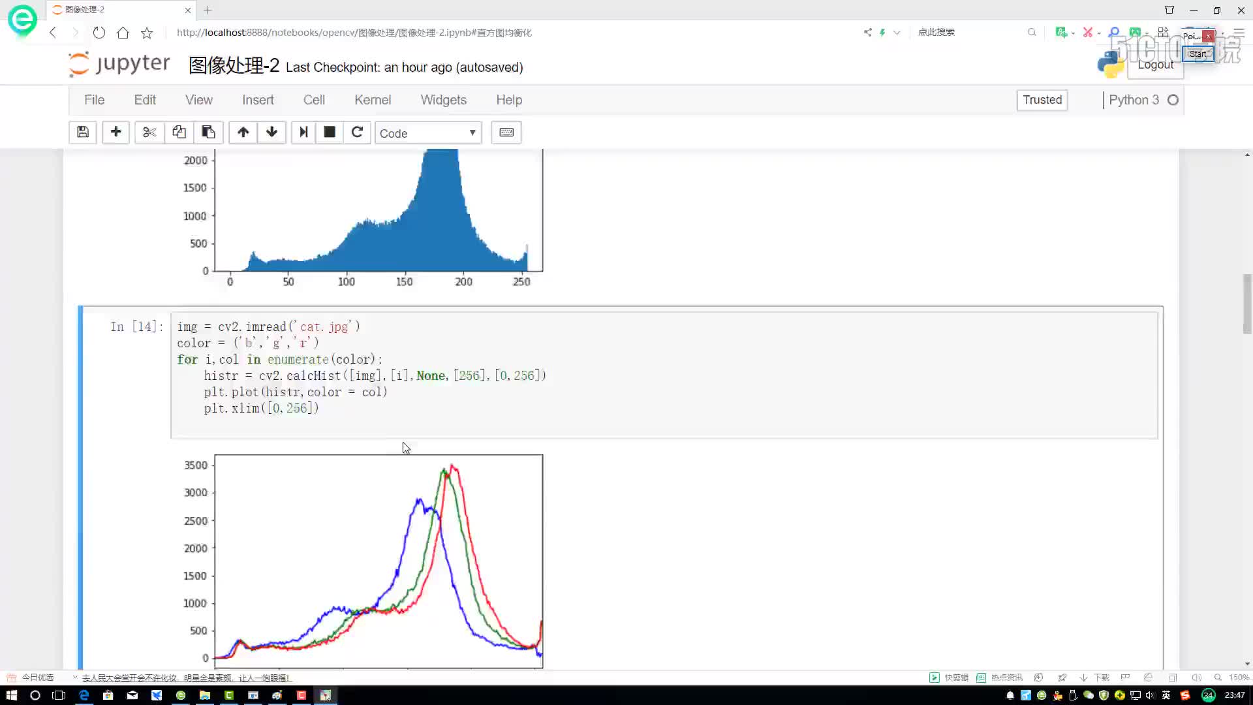Reload the page with the refresh icon
This screenshot has height=705, width=1253.
pyautogui.click(x=99, y=33)
